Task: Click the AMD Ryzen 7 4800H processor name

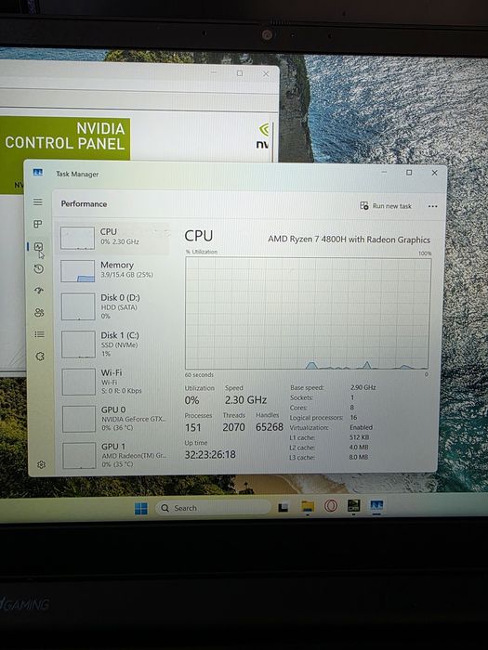Action: (349, 240)
